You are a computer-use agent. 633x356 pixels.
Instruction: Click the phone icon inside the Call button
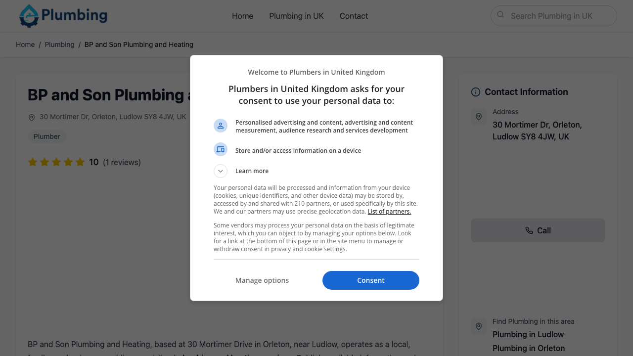coord(529,230)
